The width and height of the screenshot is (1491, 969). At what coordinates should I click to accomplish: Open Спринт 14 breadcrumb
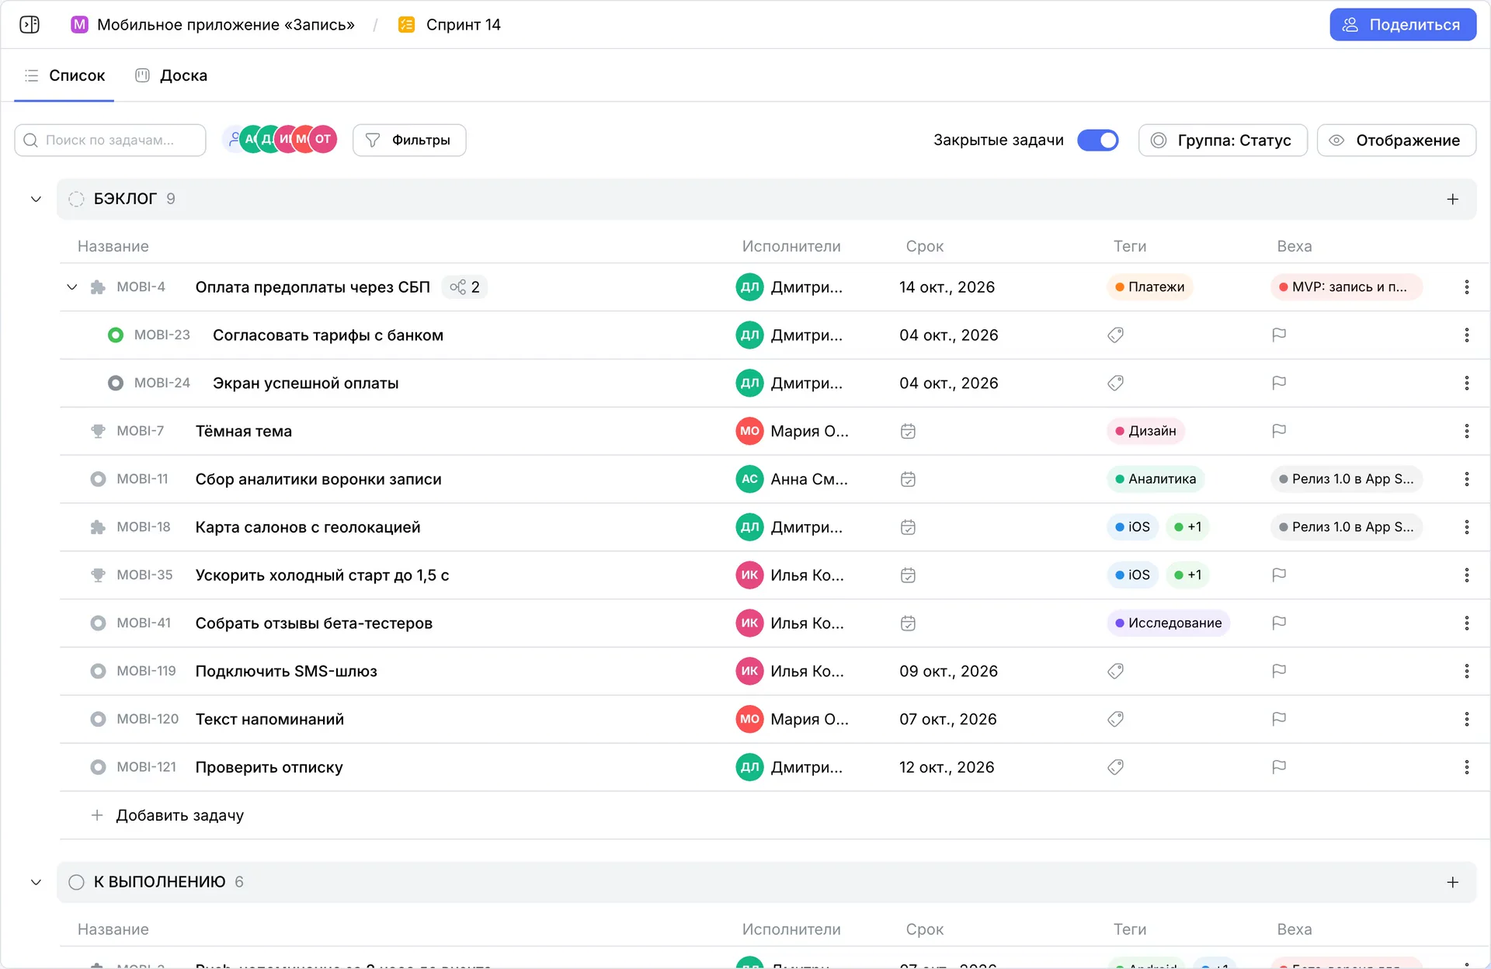click(450, 25)
